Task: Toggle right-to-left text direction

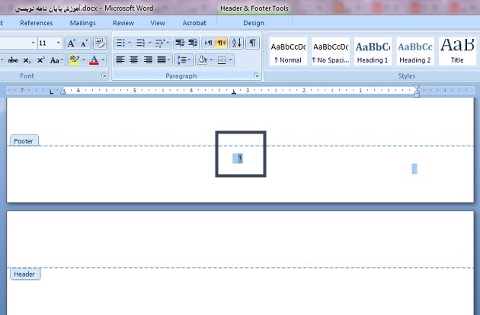Action: [221, 43]
